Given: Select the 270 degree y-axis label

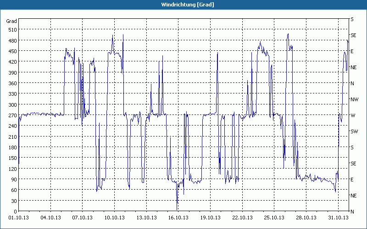Looking at the screenshot, I should tap(12, 115).
